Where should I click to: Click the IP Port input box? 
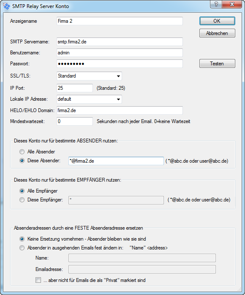(x=75, y=88)
